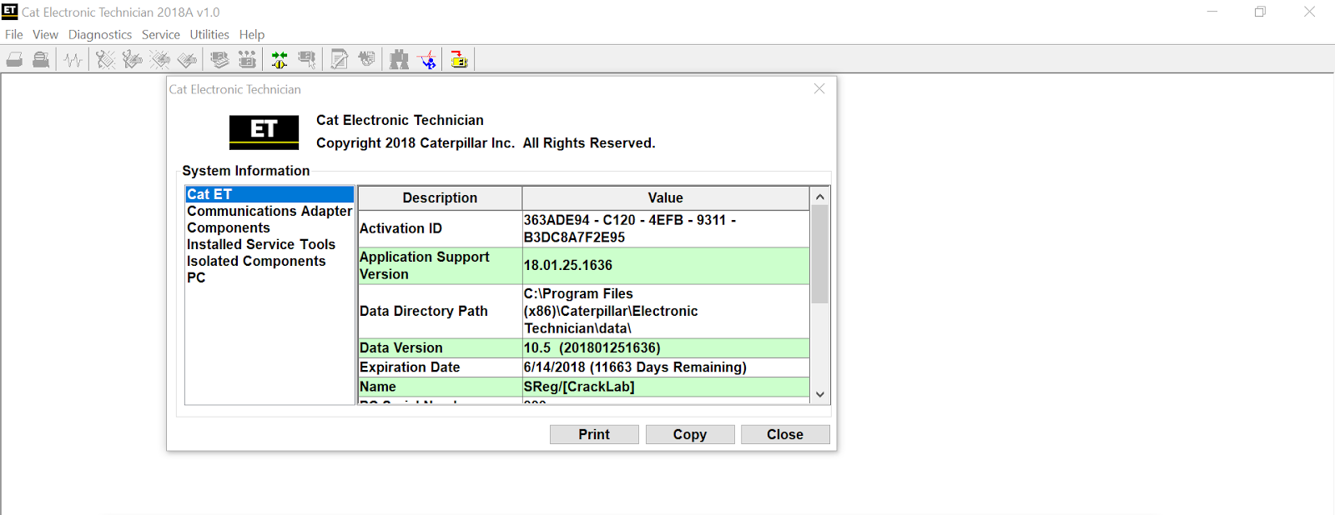
Task: Click the toolbar icon left of binoculars
Action: 367,59
